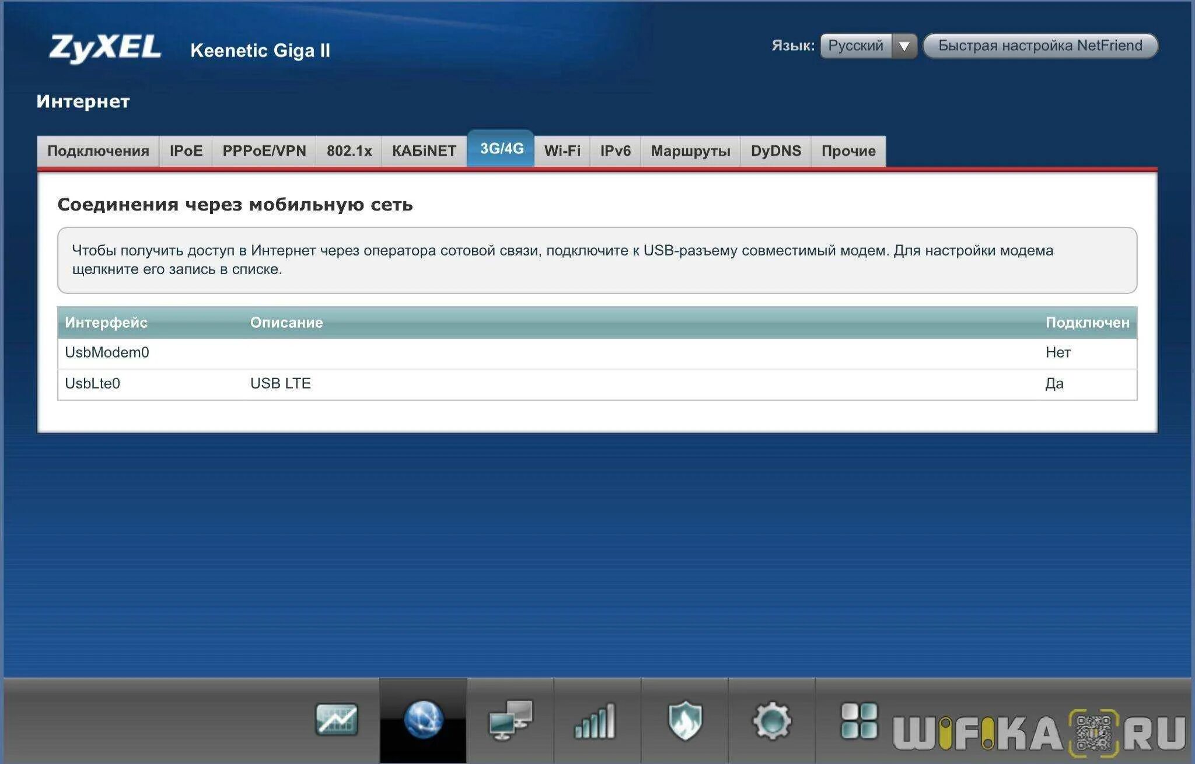Switch to the PPPoE/VPN tab

point(264,151)
